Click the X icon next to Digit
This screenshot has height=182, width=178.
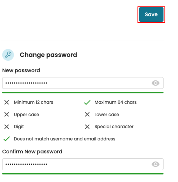coord(6,127)
